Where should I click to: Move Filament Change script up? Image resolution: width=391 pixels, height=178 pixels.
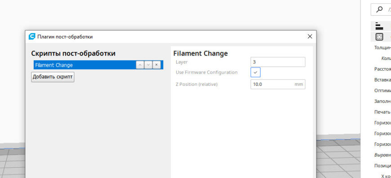[x=140, y=65]
